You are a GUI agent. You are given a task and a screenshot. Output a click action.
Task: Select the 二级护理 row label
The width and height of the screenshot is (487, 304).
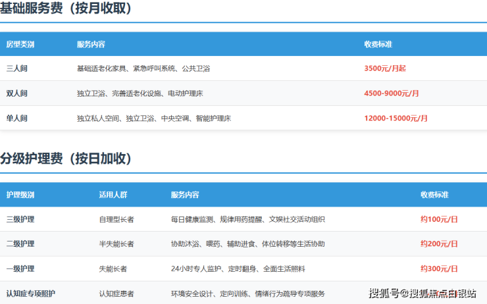pyautogui.click(x=20, y=244)
